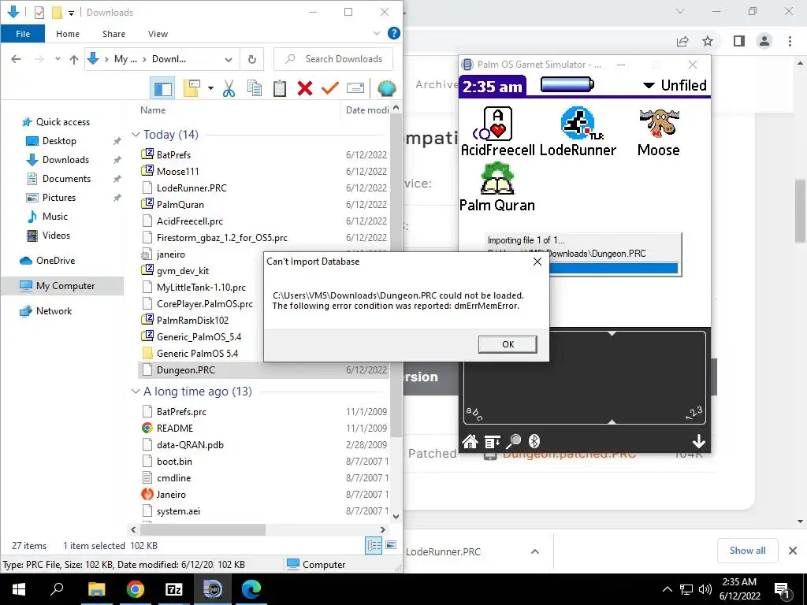
Task: Open Explorer Help question mark icon
Action: click(394, 33)
